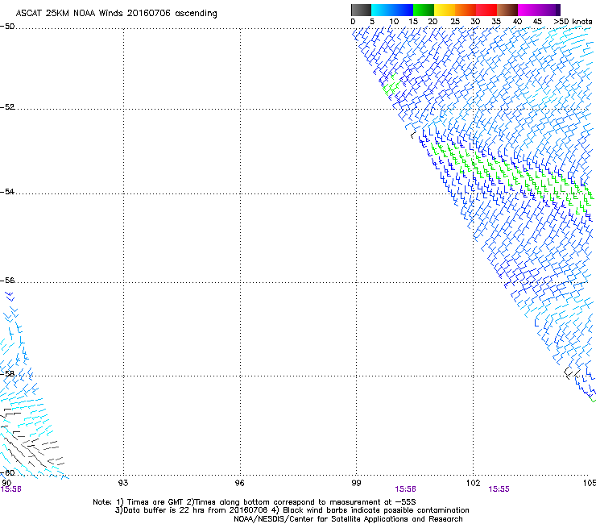The image size is (596, 524).
Task: Click the brown 35-40 knots color swatch
Action: coord(507,10)
